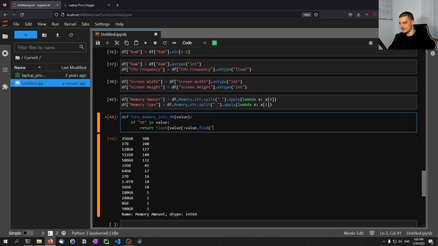This screenshot has height=246, width=438.
Task: Click inside the turn_memory_into_MB code cell
Action: click(268, 122)
